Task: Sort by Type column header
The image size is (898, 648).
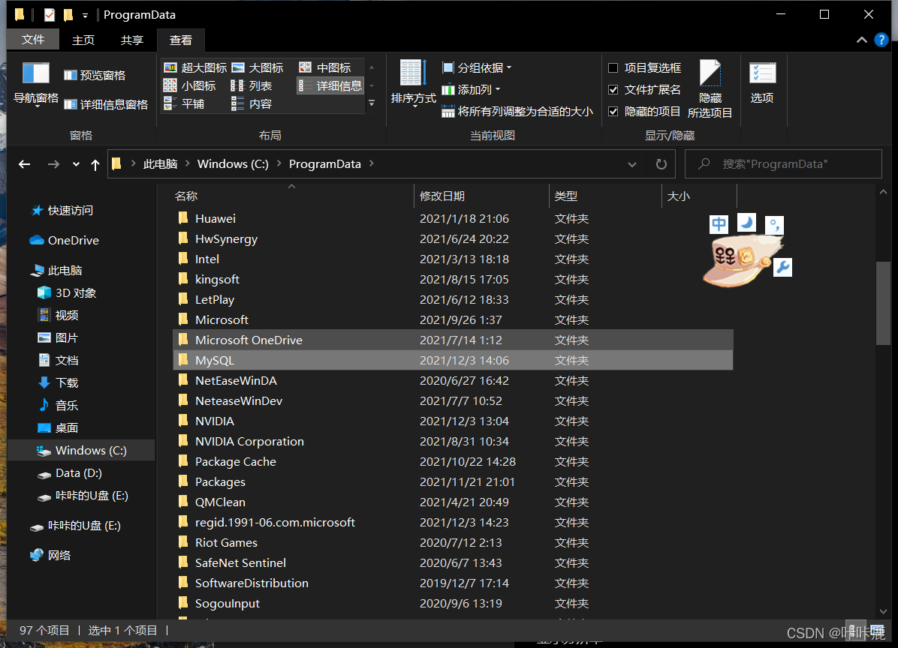Action: pos(604,196)
